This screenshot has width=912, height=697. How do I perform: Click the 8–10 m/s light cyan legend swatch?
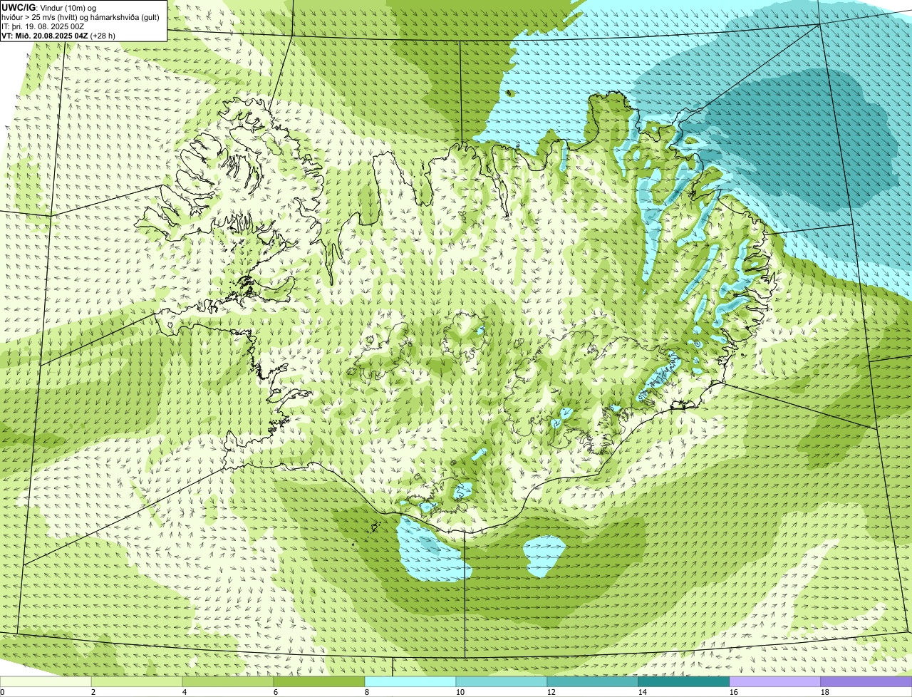pos(410,682)
